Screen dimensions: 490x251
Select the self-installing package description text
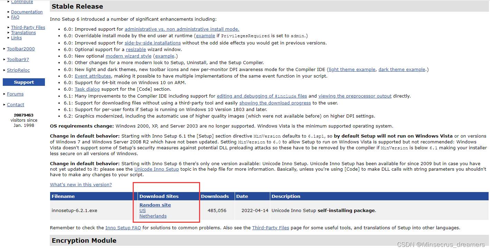pos(346,210)
